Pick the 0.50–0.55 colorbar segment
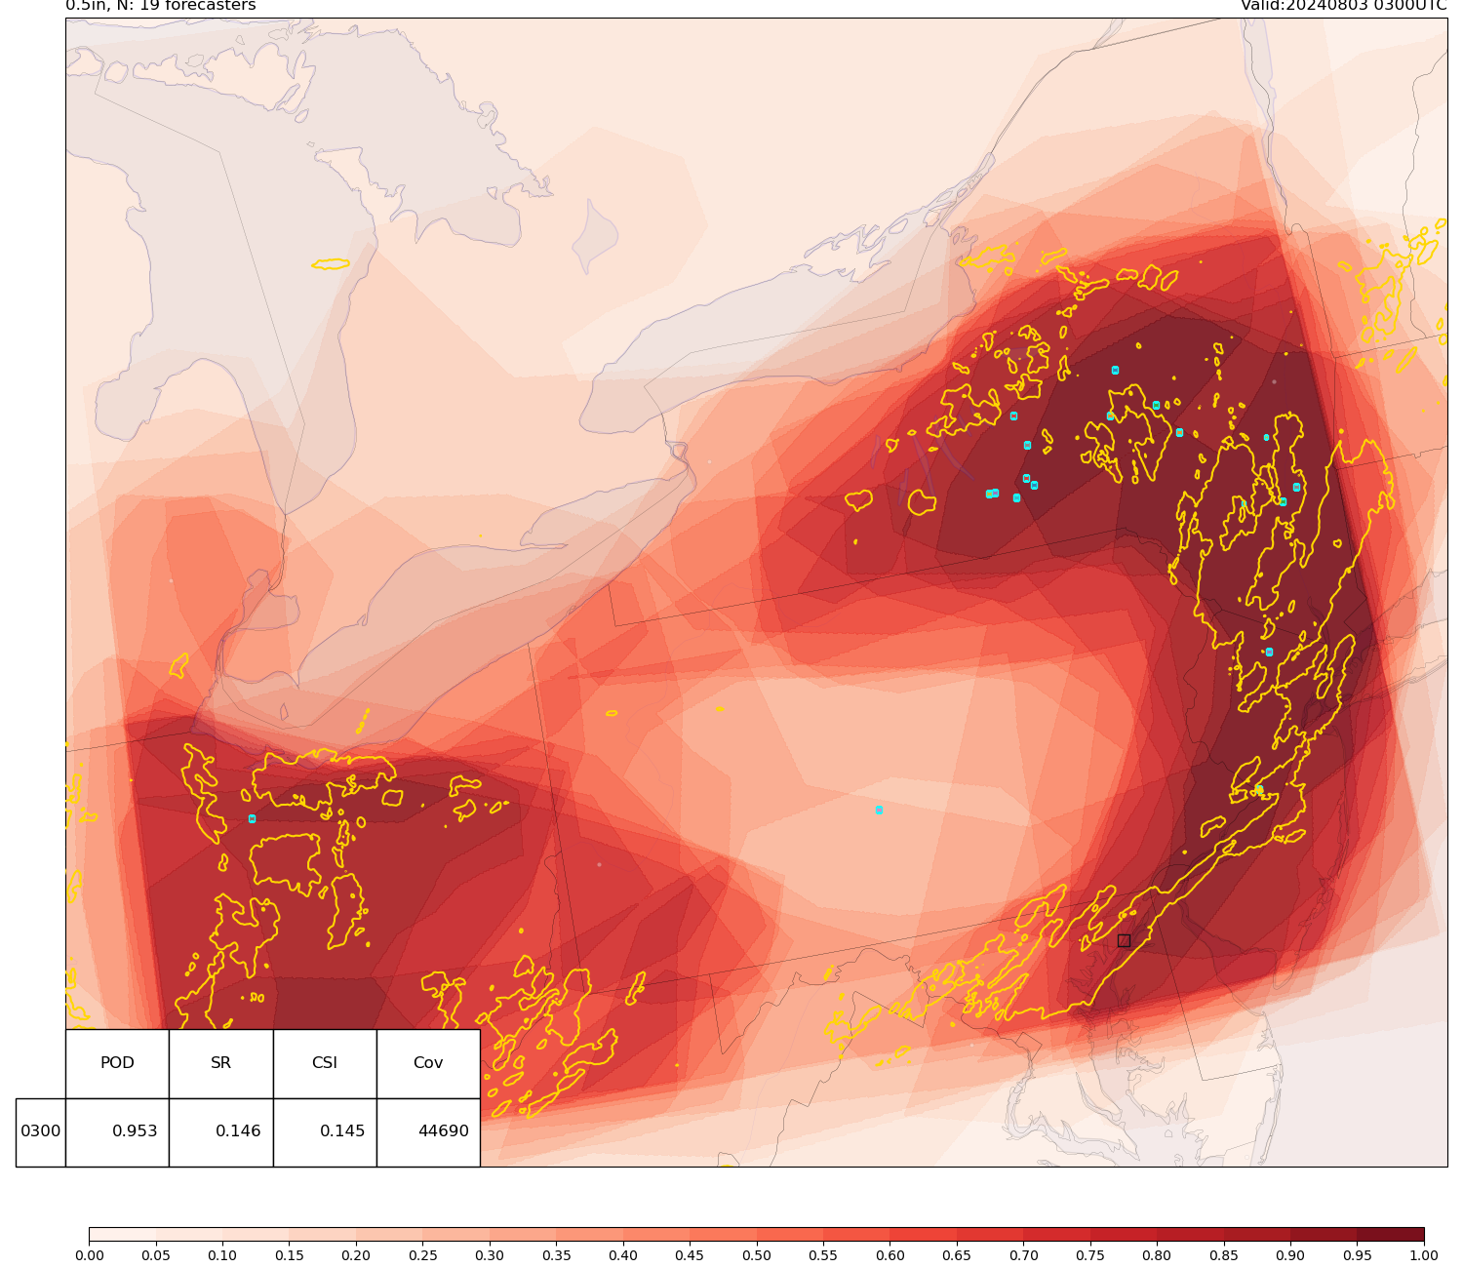Image resolution: width=1463 pixels, height=1268 pixels. [x=790, y=1235]
